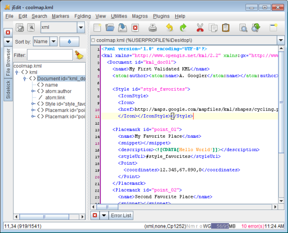288x233 pixels.
Task: Click the Find Next toolbar icon
Action: pos(256,28)
